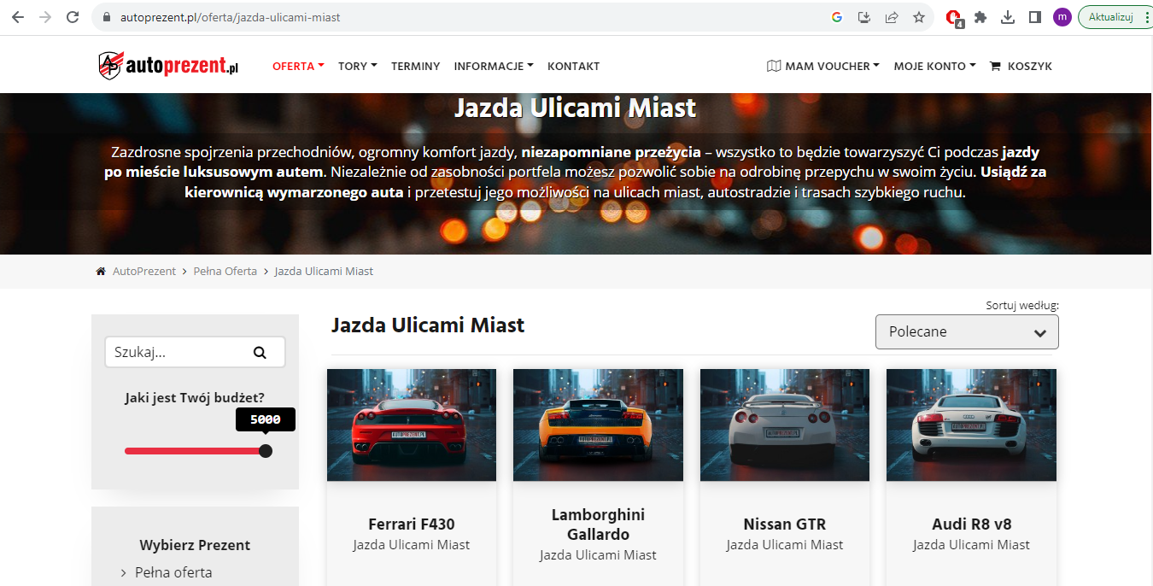
Task: Click the install/download page icon in address bar
Action: coord(864,17)
